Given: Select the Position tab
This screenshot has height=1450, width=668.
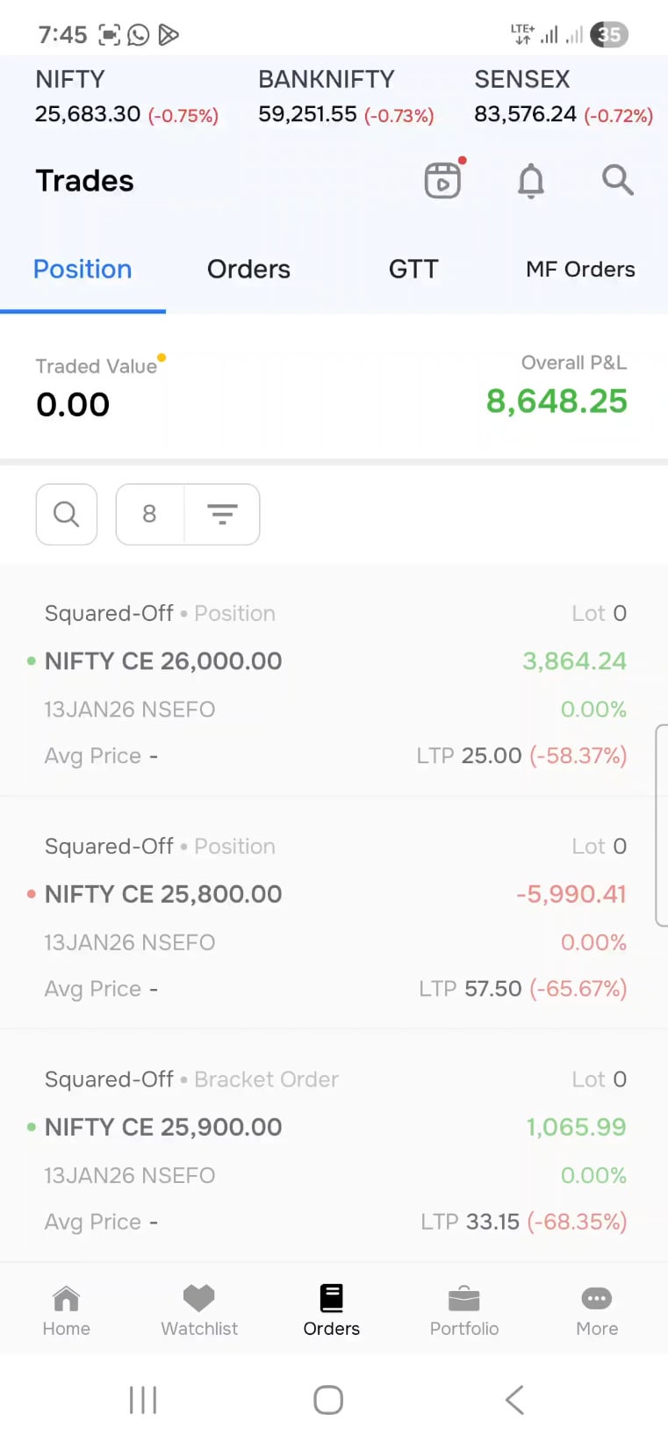Looking at the screenshot, I should click(83, 270).
